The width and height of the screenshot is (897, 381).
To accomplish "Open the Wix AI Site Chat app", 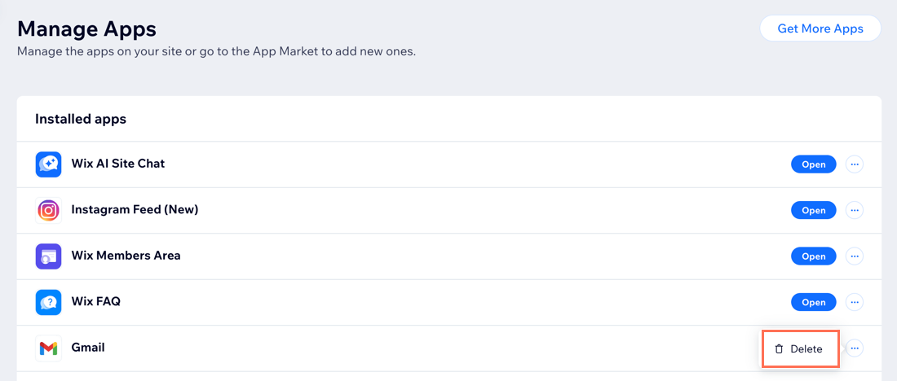I will tap(814, 164).
